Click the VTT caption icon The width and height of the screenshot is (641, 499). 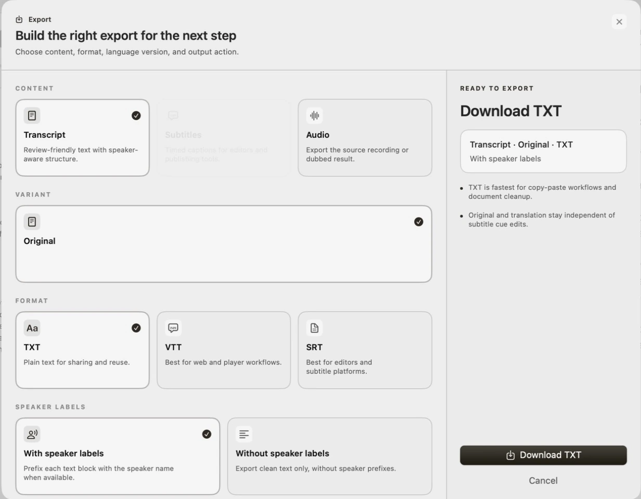[x=173, y=328]
